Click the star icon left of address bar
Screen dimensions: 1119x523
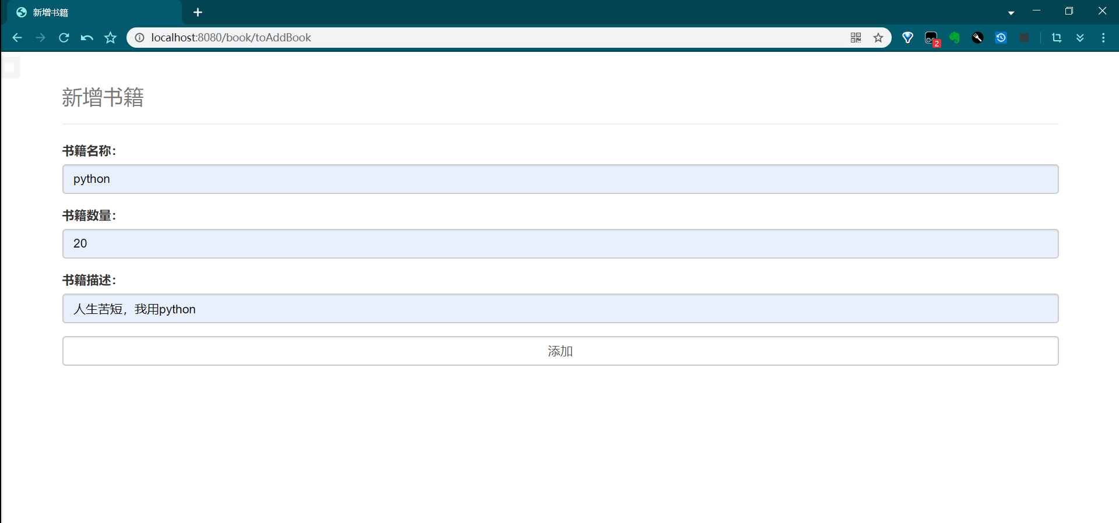coord(110,38)
